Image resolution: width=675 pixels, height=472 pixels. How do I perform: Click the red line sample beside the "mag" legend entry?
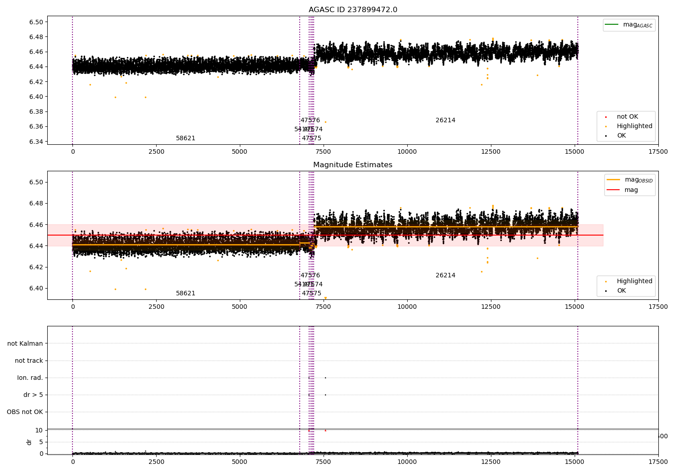(613, 190)
